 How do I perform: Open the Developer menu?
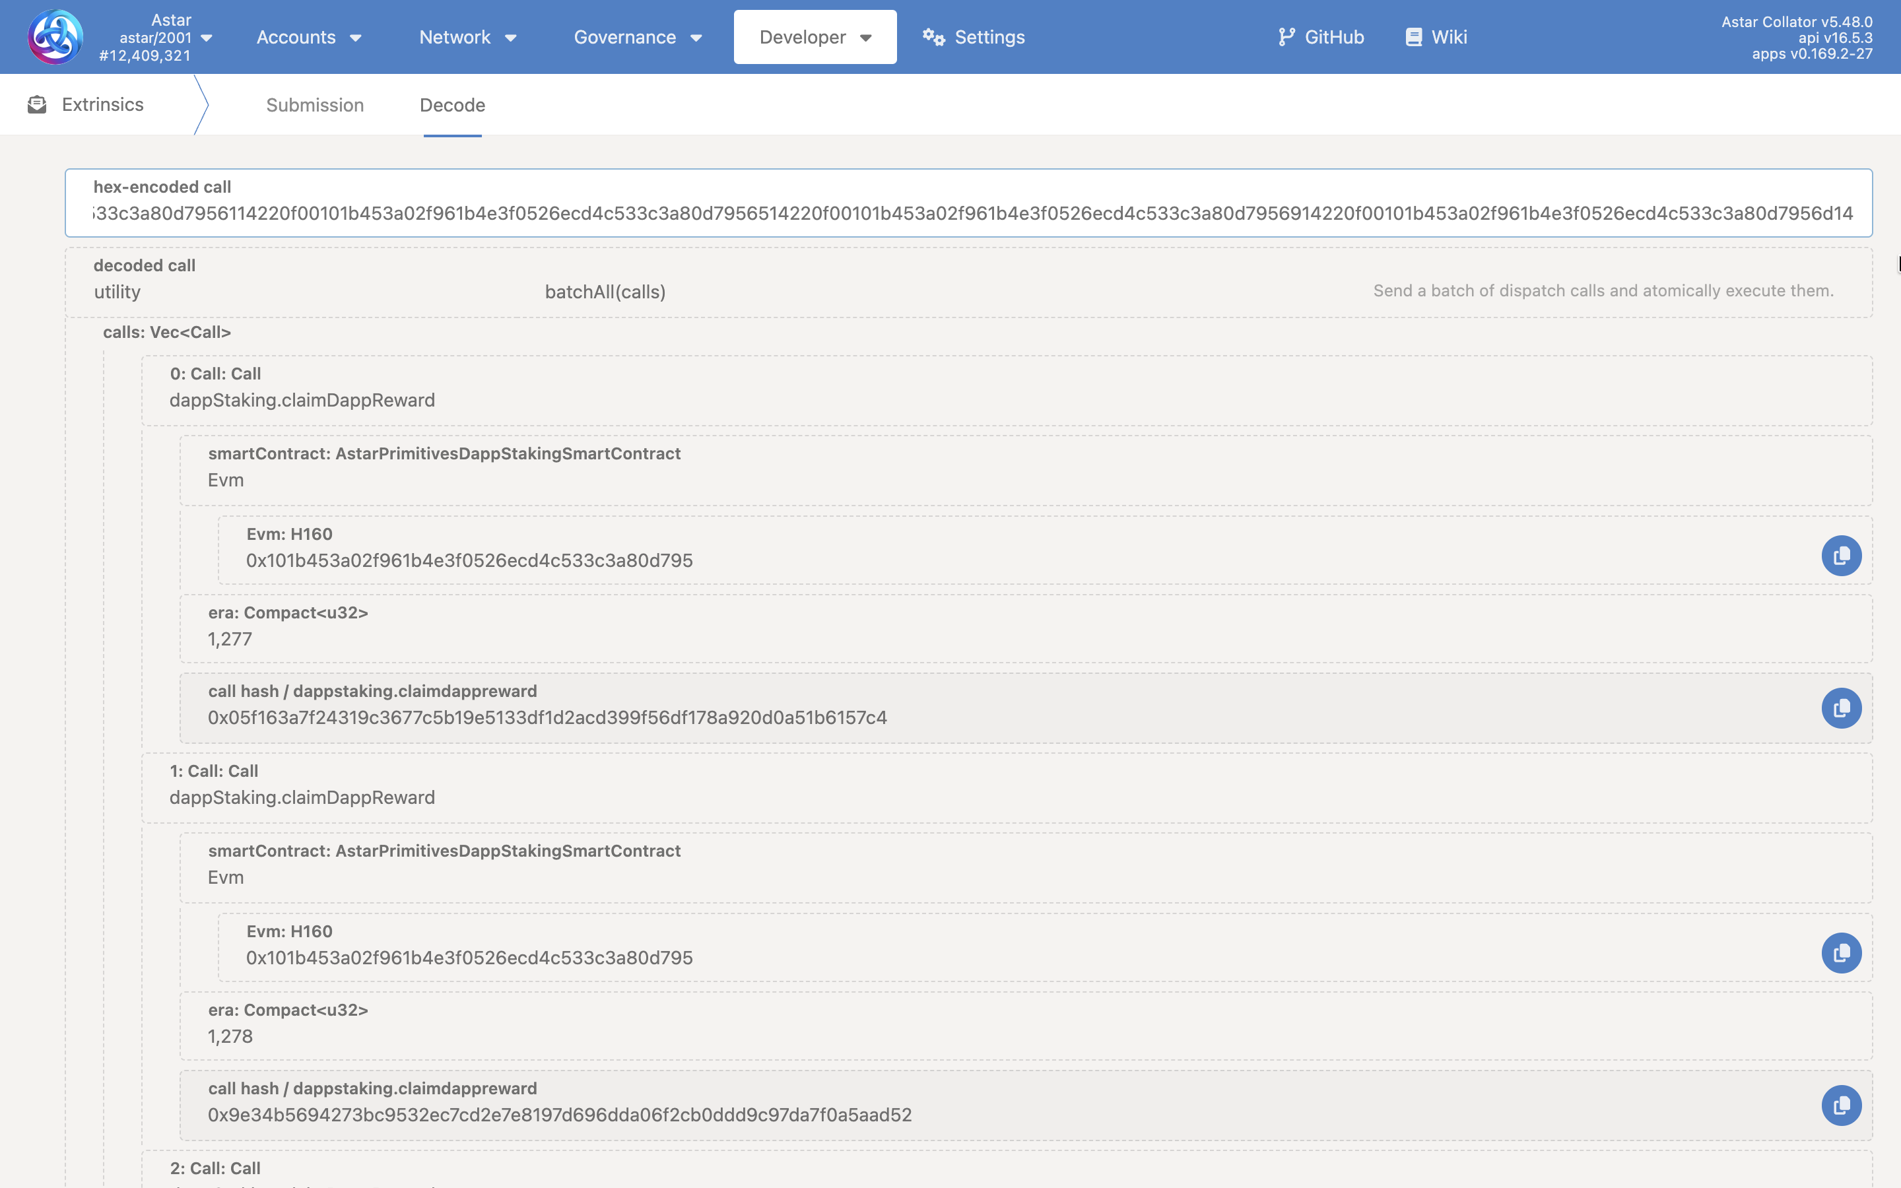(x=814, y=36)
